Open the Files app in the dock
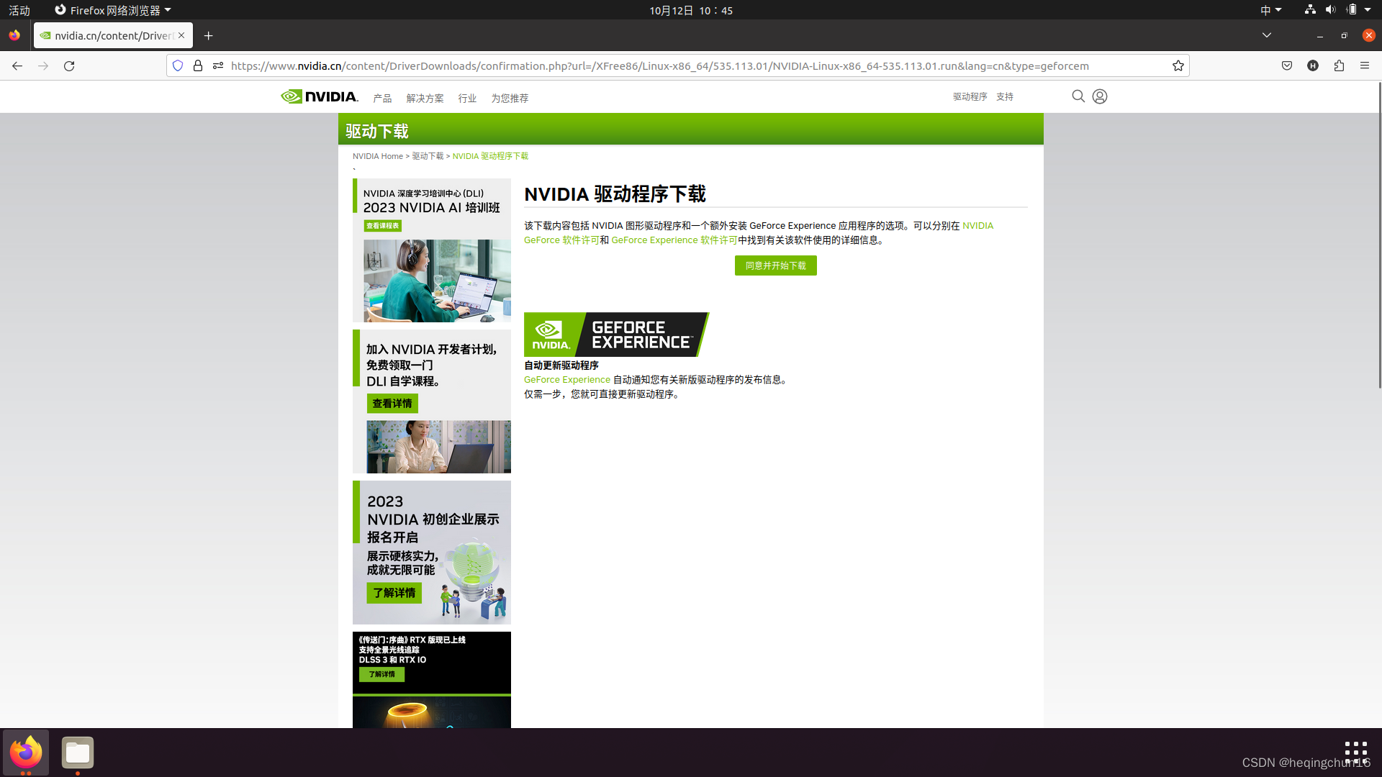This screenshot has width=1382, height=777. (78, 753)
